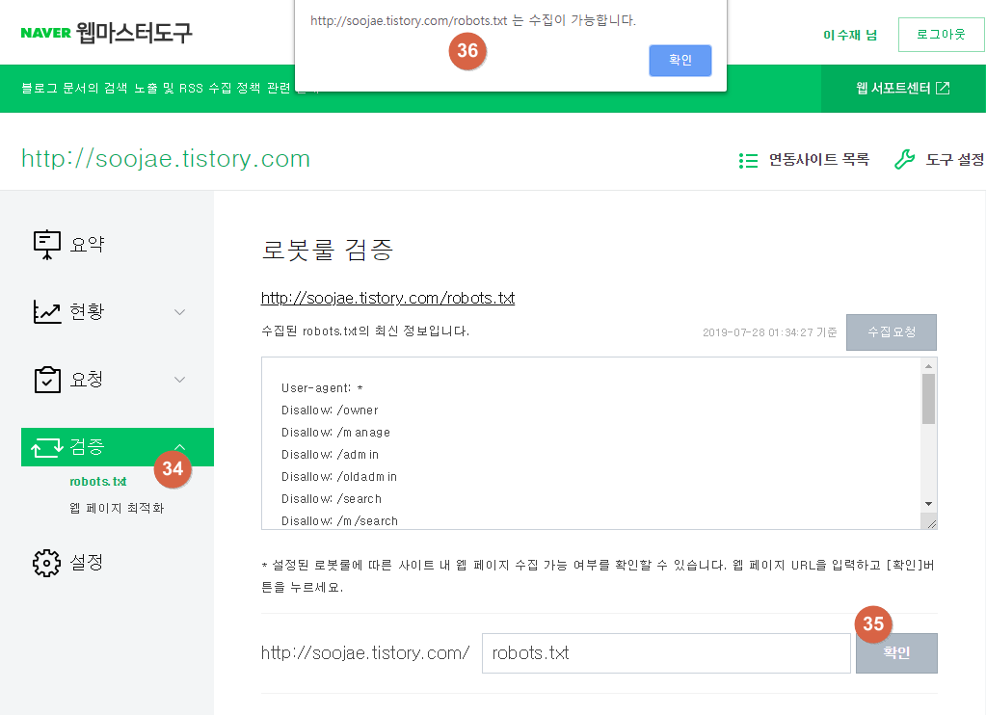Viewport: 986px width, 715px height.
Task: Click the 로봇룰 검증 heading
Action: [327, 250]
